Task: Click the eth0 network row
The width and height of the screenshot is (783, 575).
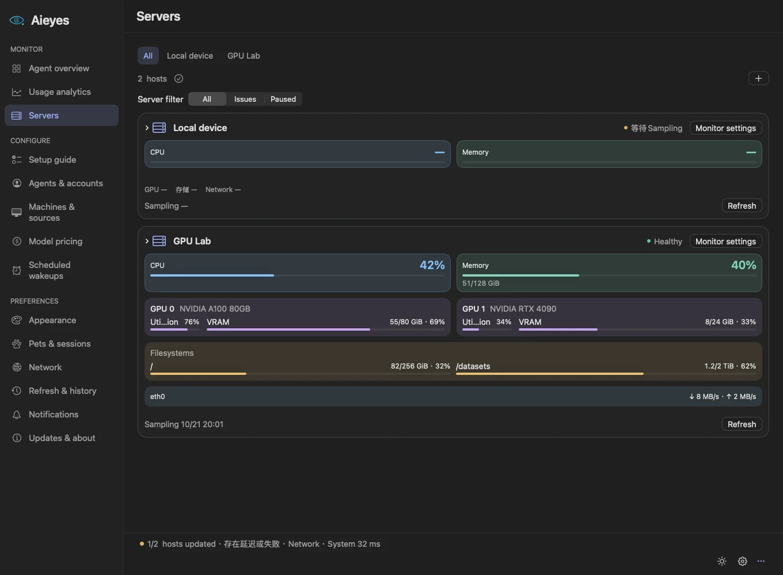Action: 453,397
